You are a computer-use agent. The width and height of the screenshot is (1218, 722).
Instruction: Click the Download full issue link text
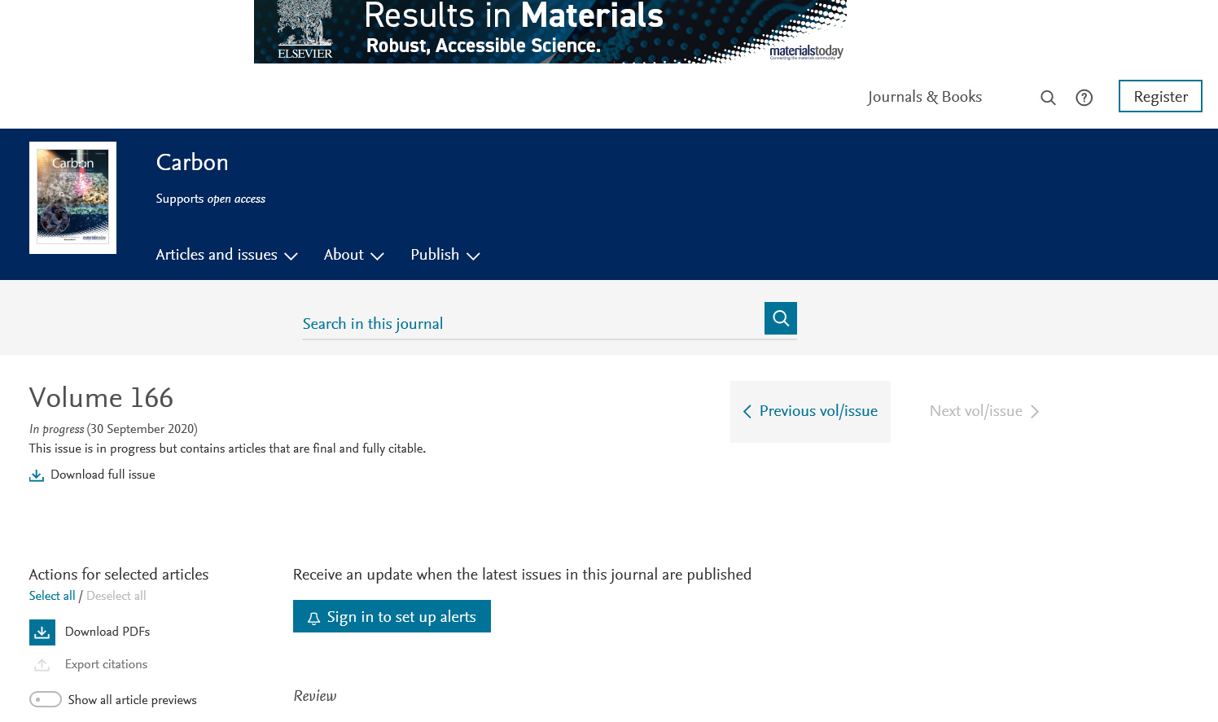[103, 475]
